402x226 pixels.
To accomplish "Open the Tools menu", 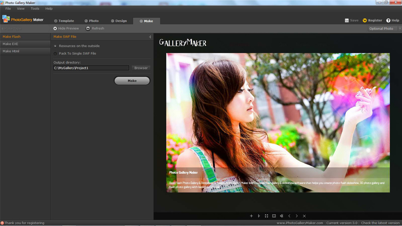I will tap(35, 8).
